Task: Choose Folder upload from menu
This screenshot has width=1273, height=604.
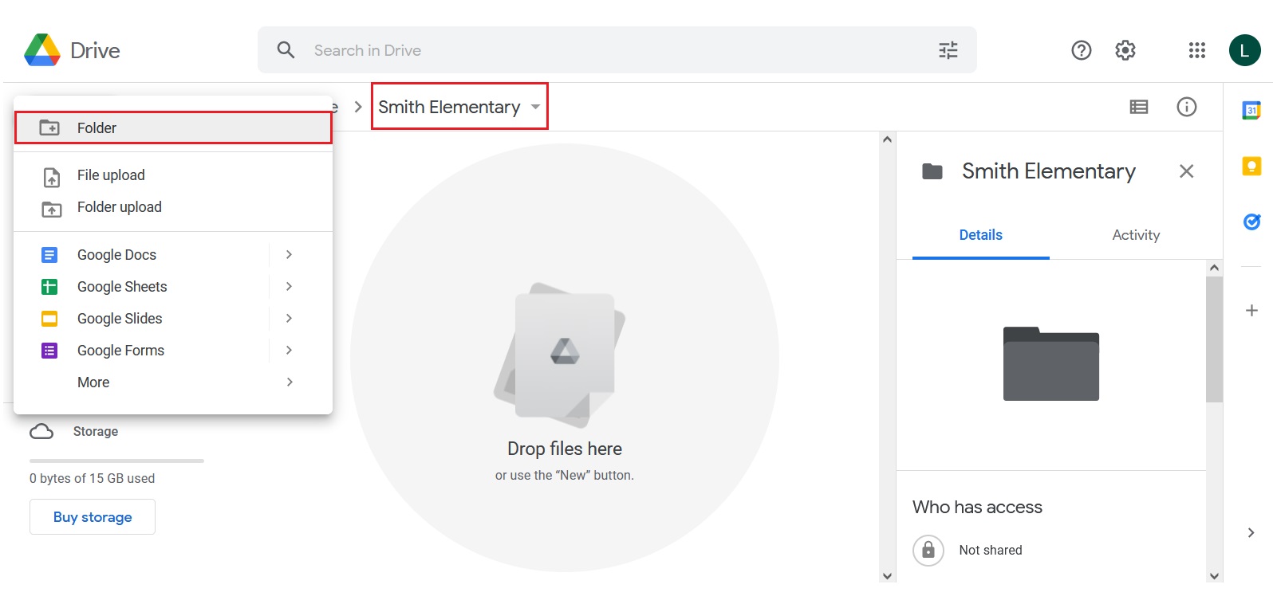Action: click(173, 207)
